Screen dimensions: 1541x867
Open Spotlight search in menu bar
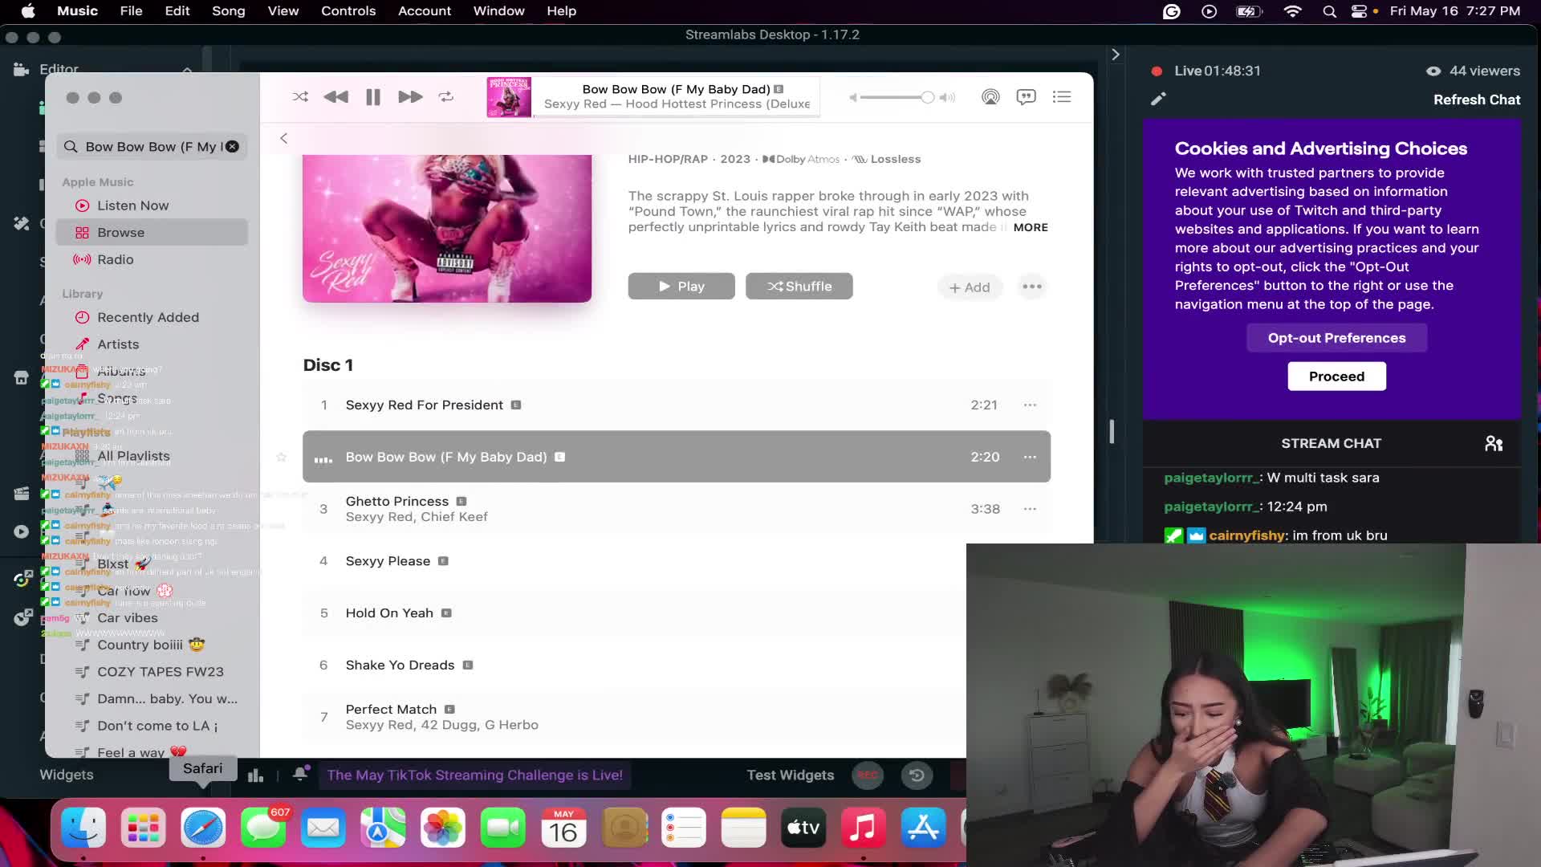click(1329, 11)
